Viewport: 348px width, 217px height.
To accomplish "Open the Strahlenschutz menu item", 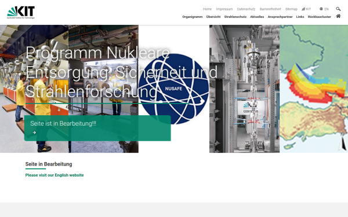I will click(235, 17).
